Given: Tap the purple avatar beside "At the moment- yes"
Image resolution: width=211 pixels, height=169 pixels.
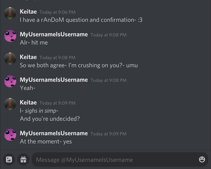Looking at the screenshot, I should (10, 135).
